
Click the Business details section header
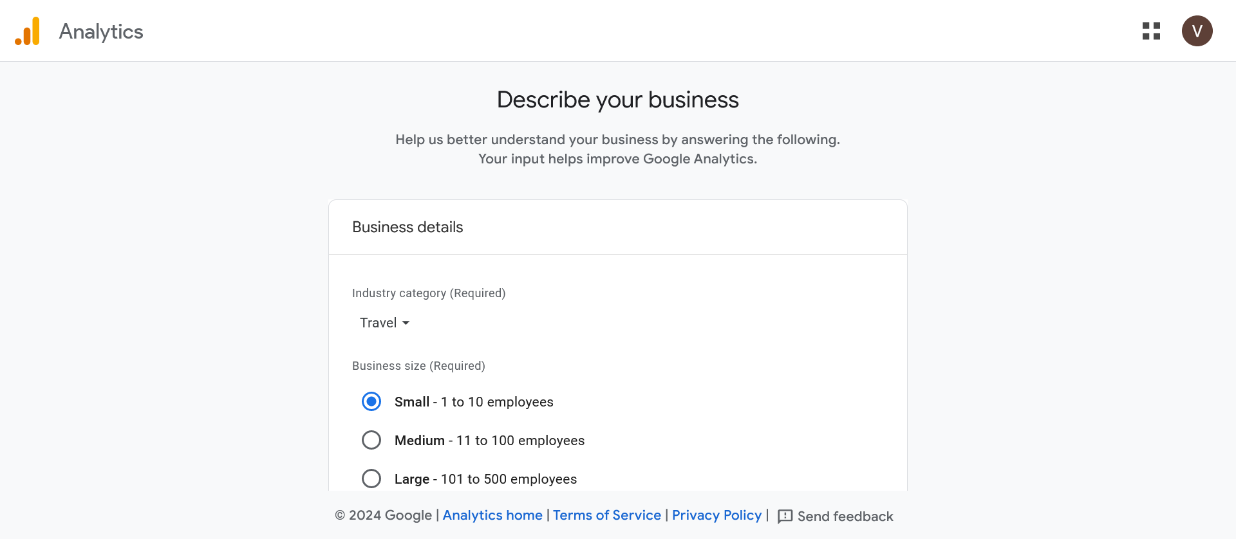pyautogui.click(x=407, y=227)
